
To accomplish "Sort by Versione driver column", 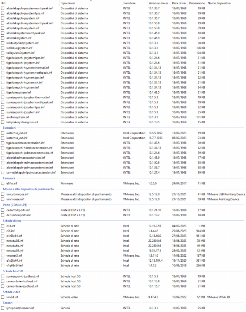I will click(159, 3).
